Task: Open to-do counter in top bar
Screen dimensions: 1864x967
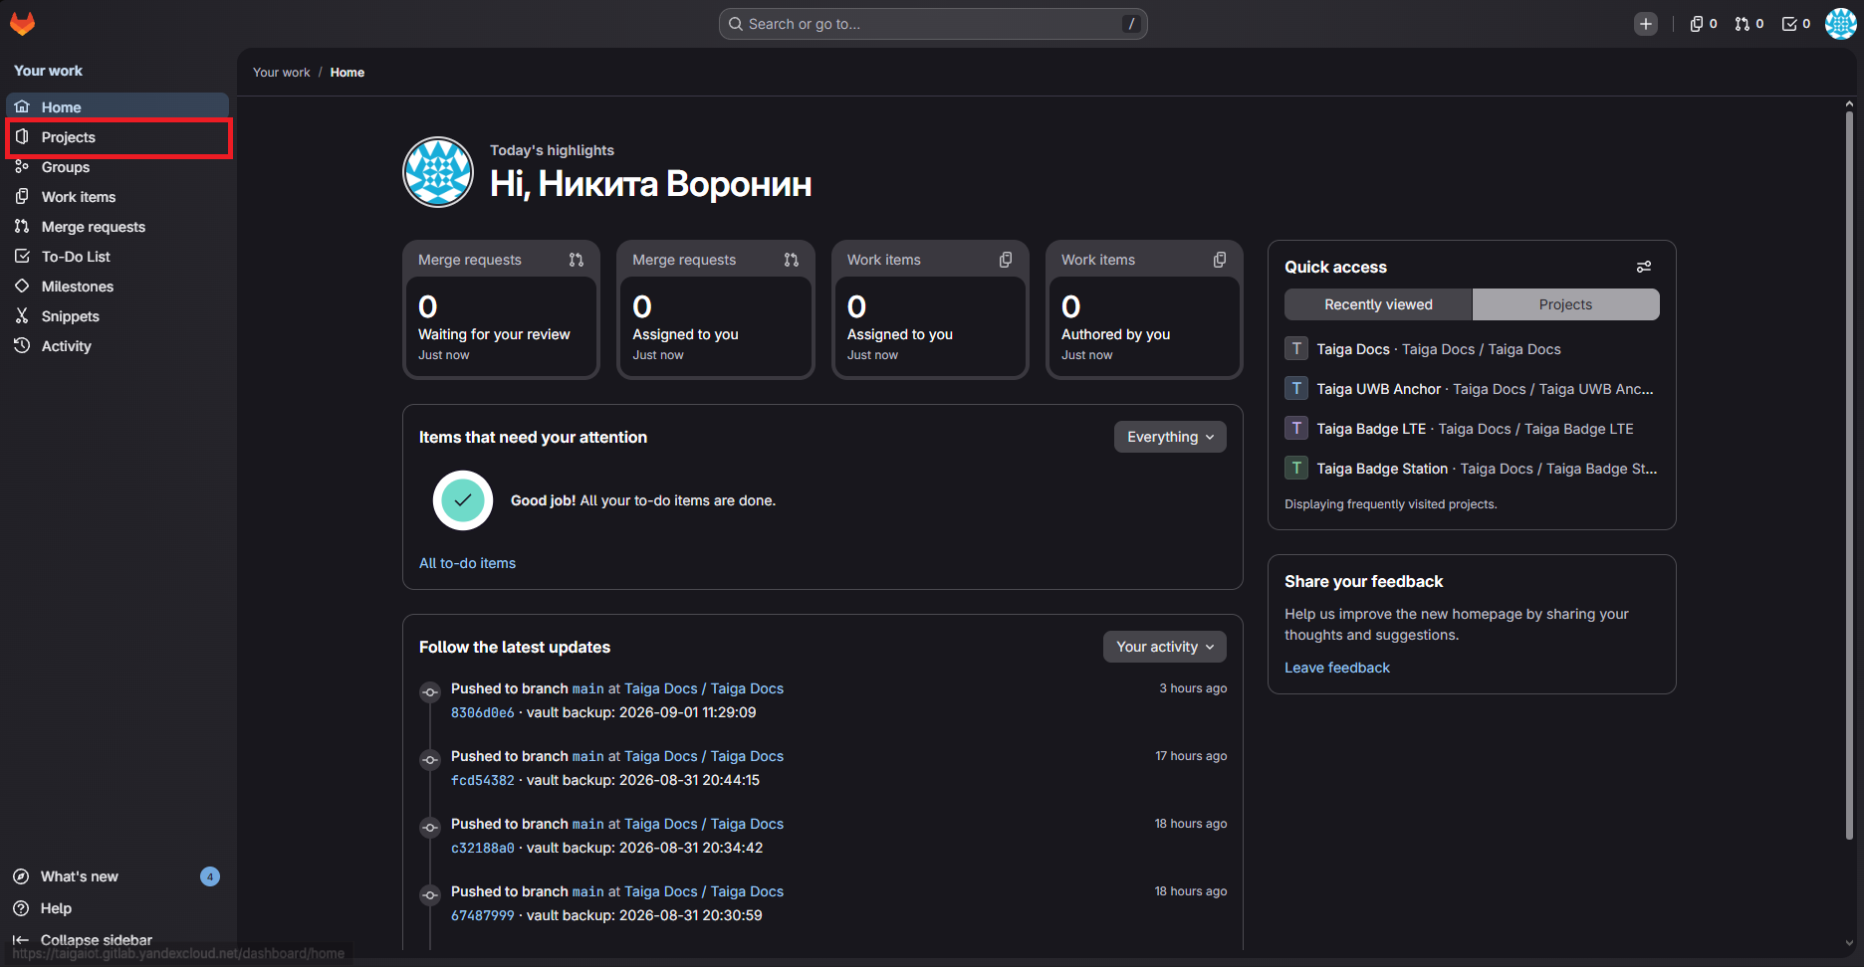Action: pyautogui.click(x=1796, y=24)
